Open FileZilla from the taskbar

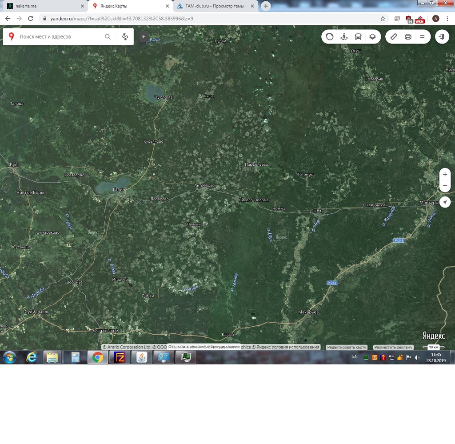pos(120,357)
